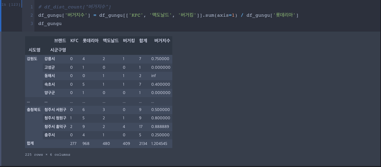Screen dimensions: 381x167
Task: Click the 합계 column header
Action: (143, 41)
